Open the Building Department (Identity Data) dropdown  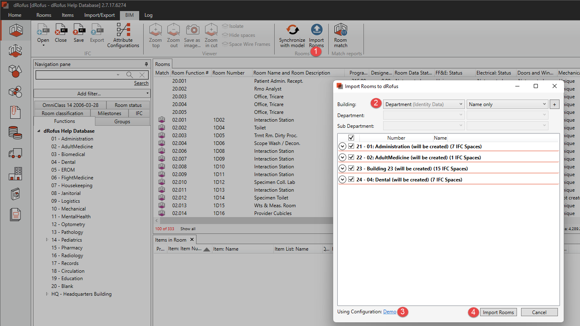tap(424, 104)
